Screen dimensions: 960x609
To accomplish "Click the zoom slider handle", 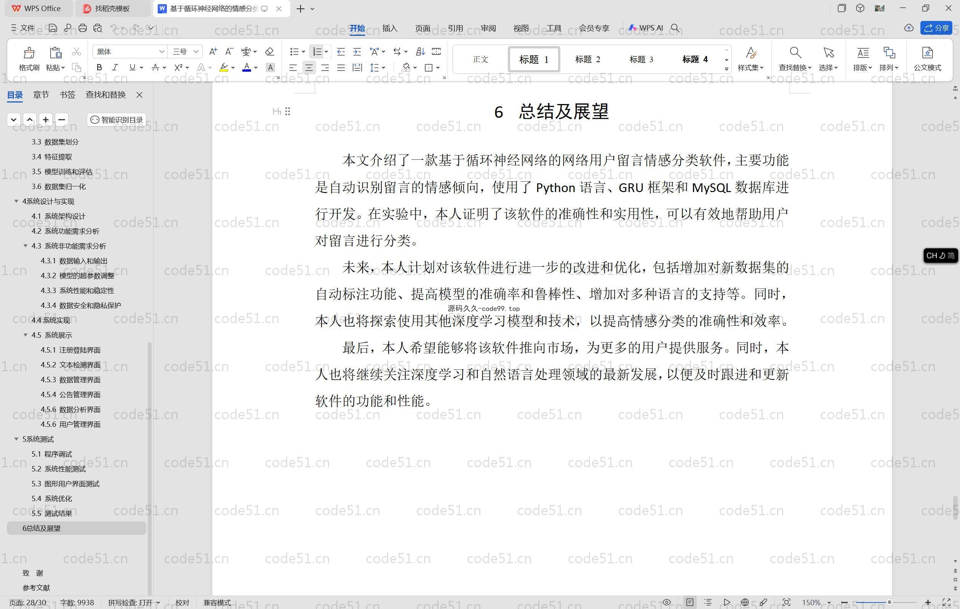I will pos(889,602).
